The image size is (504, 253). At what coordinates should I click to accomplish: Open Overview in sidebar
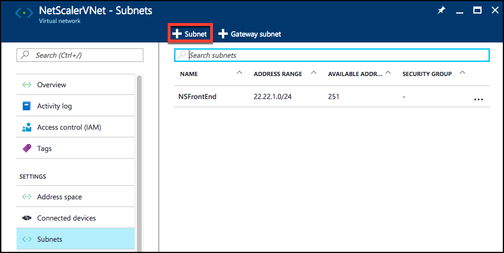coord(76,85)
